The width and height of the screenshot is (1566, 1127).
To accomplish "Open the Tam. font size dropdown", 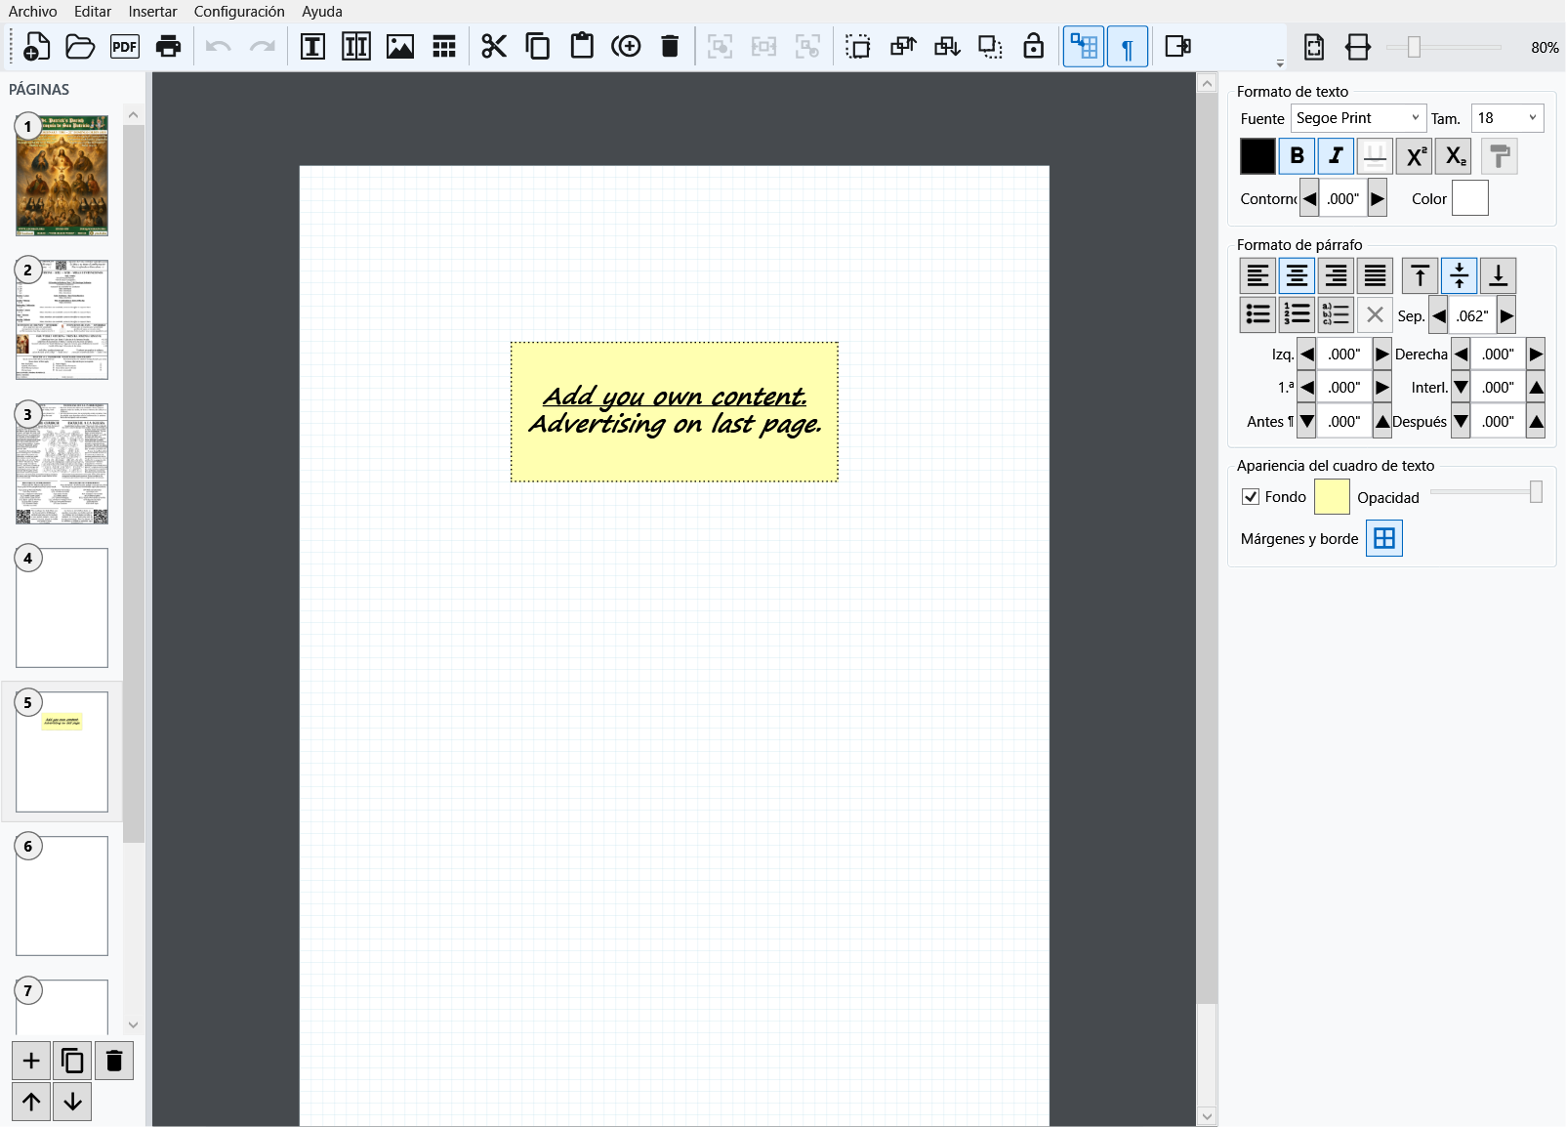I will pyautogui.click(x=1507, y=118).
